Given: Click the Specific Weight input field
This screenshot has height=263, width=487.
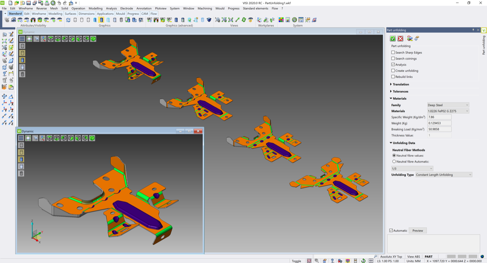Looking at the screenshot, I should pyautogui.click(x=439, y=117).
